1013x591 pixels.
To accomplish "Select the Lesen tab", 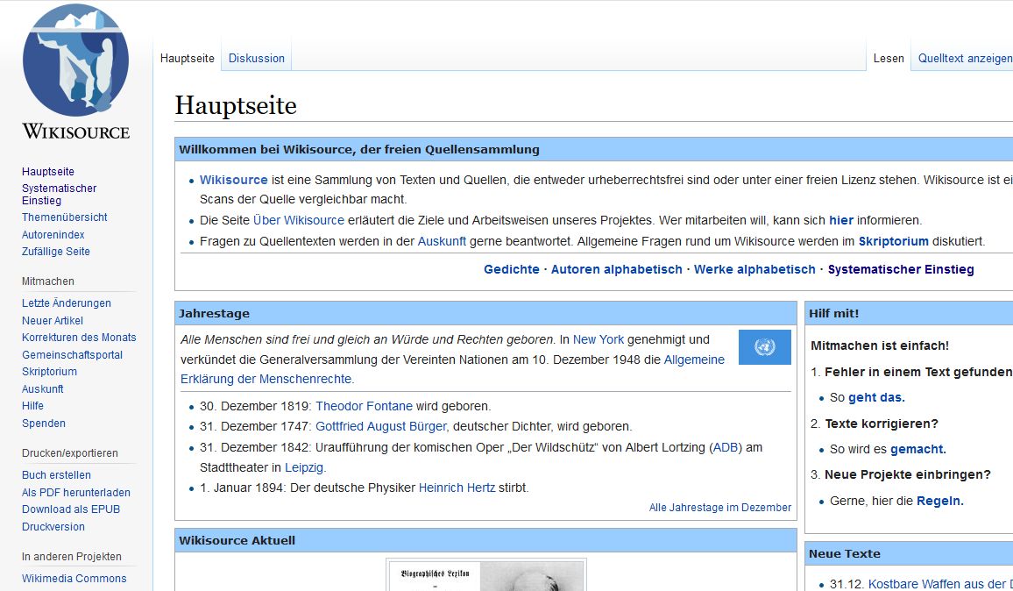I will [x=889, y=58].
